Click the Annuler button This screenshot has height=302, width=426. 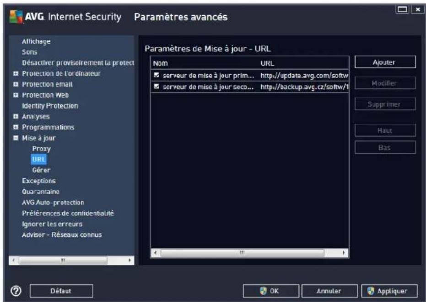[x=329, y=291]
